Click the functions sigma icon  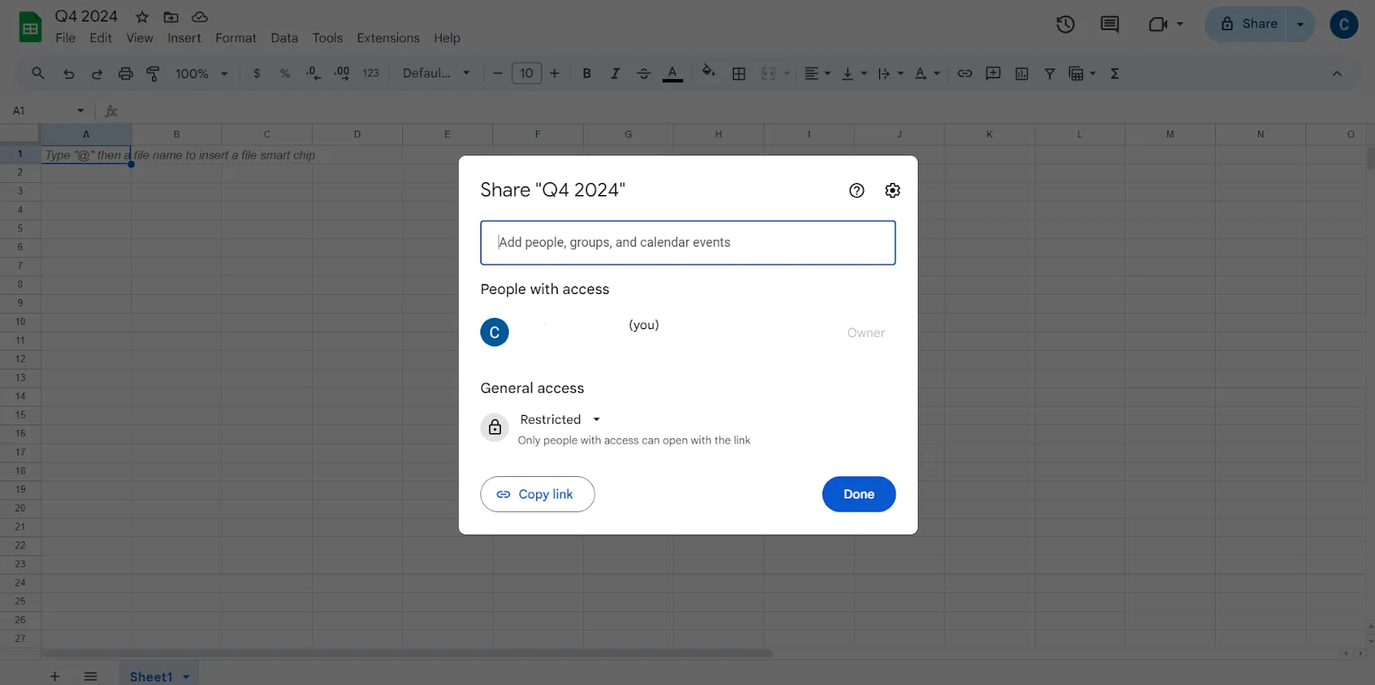[1115, 74]
